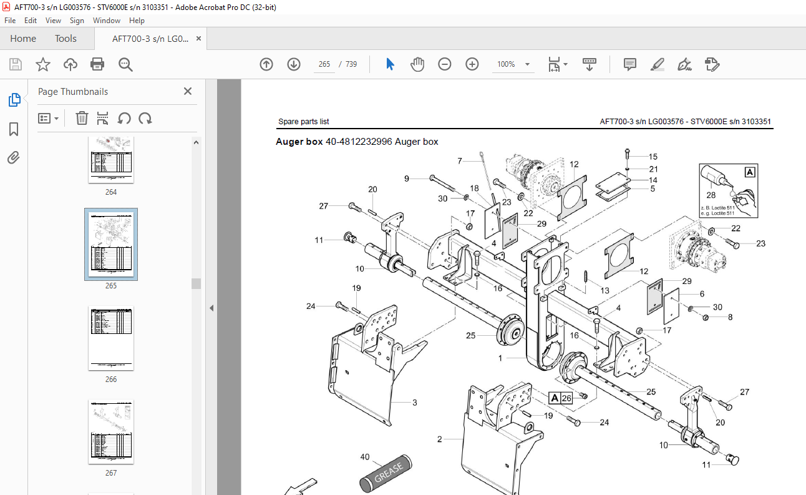Go to next page with down arrow
The width and height of the screenshot is (806, 495).
[x=294, y=64]
